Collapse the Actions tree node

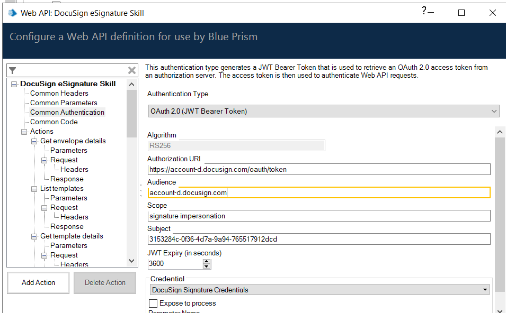click(x=24, y=132)
